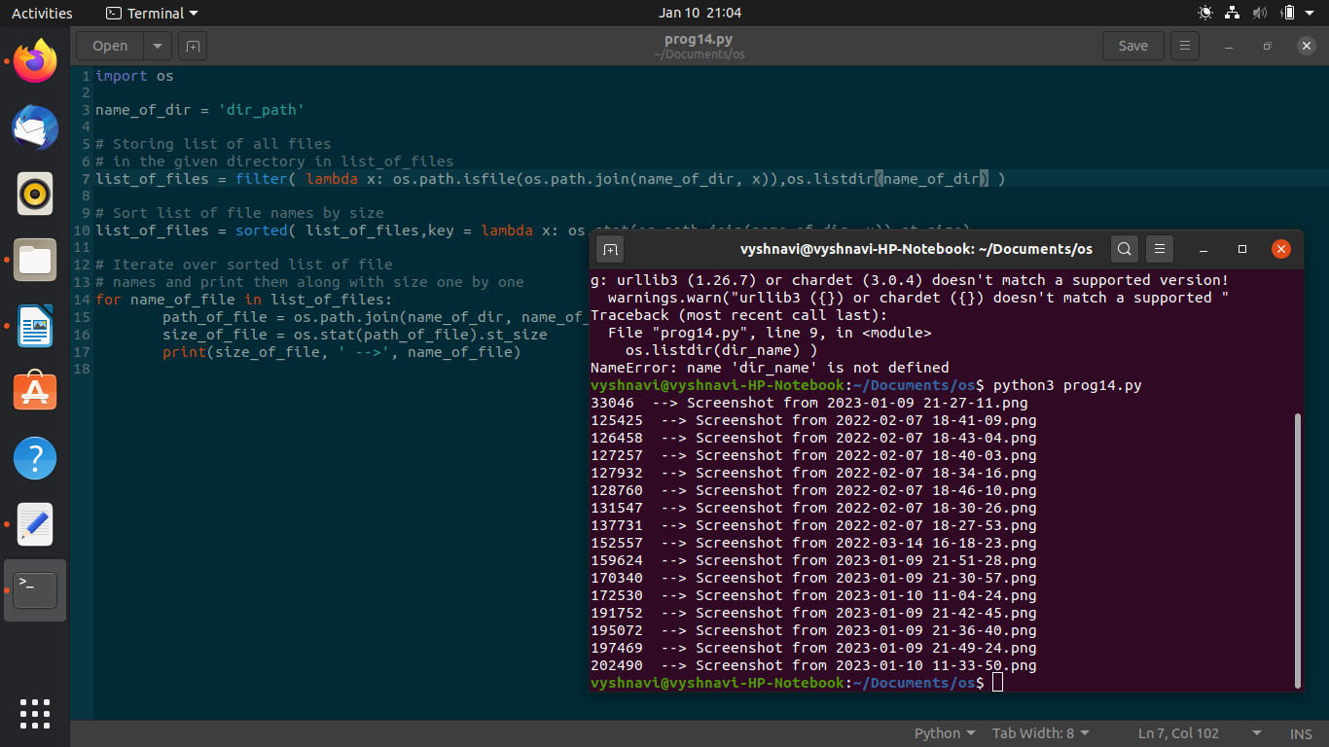The image size is (1329, 747).
Task: Select the Terminal icon in dock
Action: [35, 590]
